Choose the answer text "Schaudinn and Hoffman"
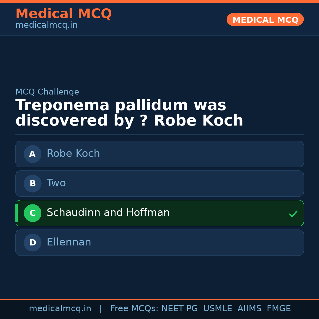 [108, 213]
